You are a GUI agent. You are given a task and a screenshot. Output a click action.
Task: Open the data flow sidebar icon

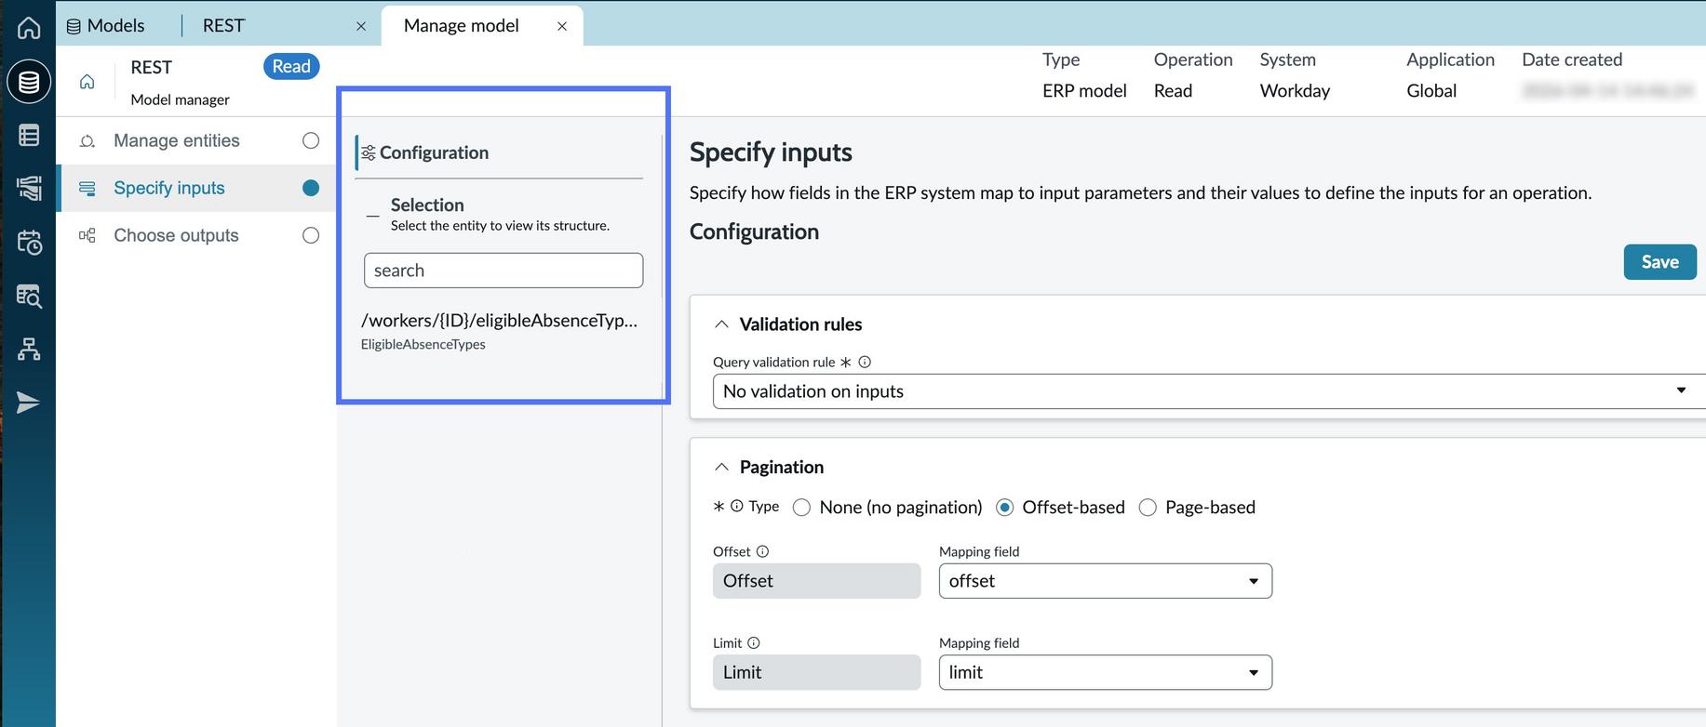pyautogui.click(x=29, y=189)
